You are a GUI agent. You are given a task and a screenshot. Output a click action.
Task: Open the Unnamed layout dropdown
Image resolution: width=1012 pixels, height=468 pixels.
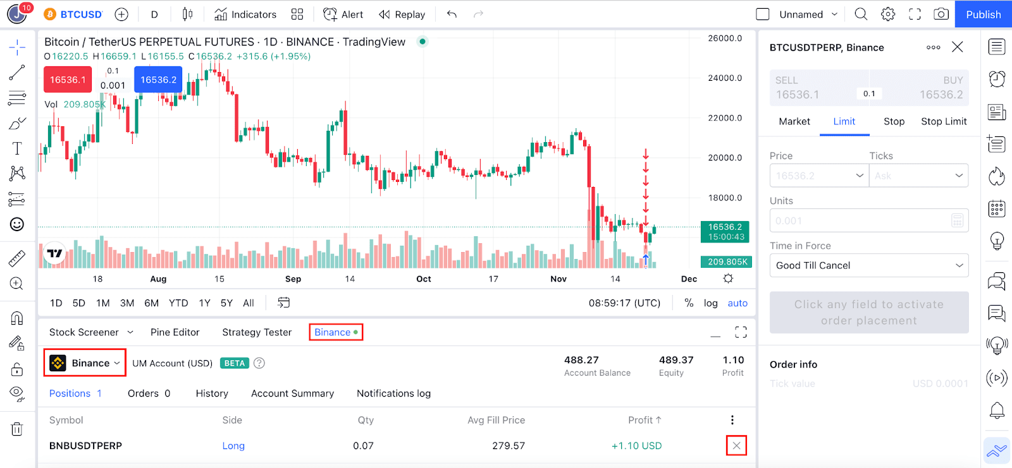click(808, 14)
